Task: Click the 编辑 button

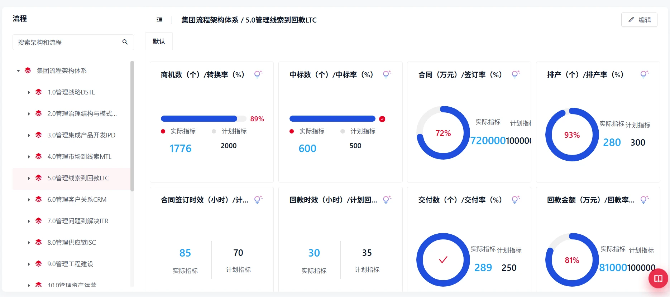Action: [x=639, y=20]
